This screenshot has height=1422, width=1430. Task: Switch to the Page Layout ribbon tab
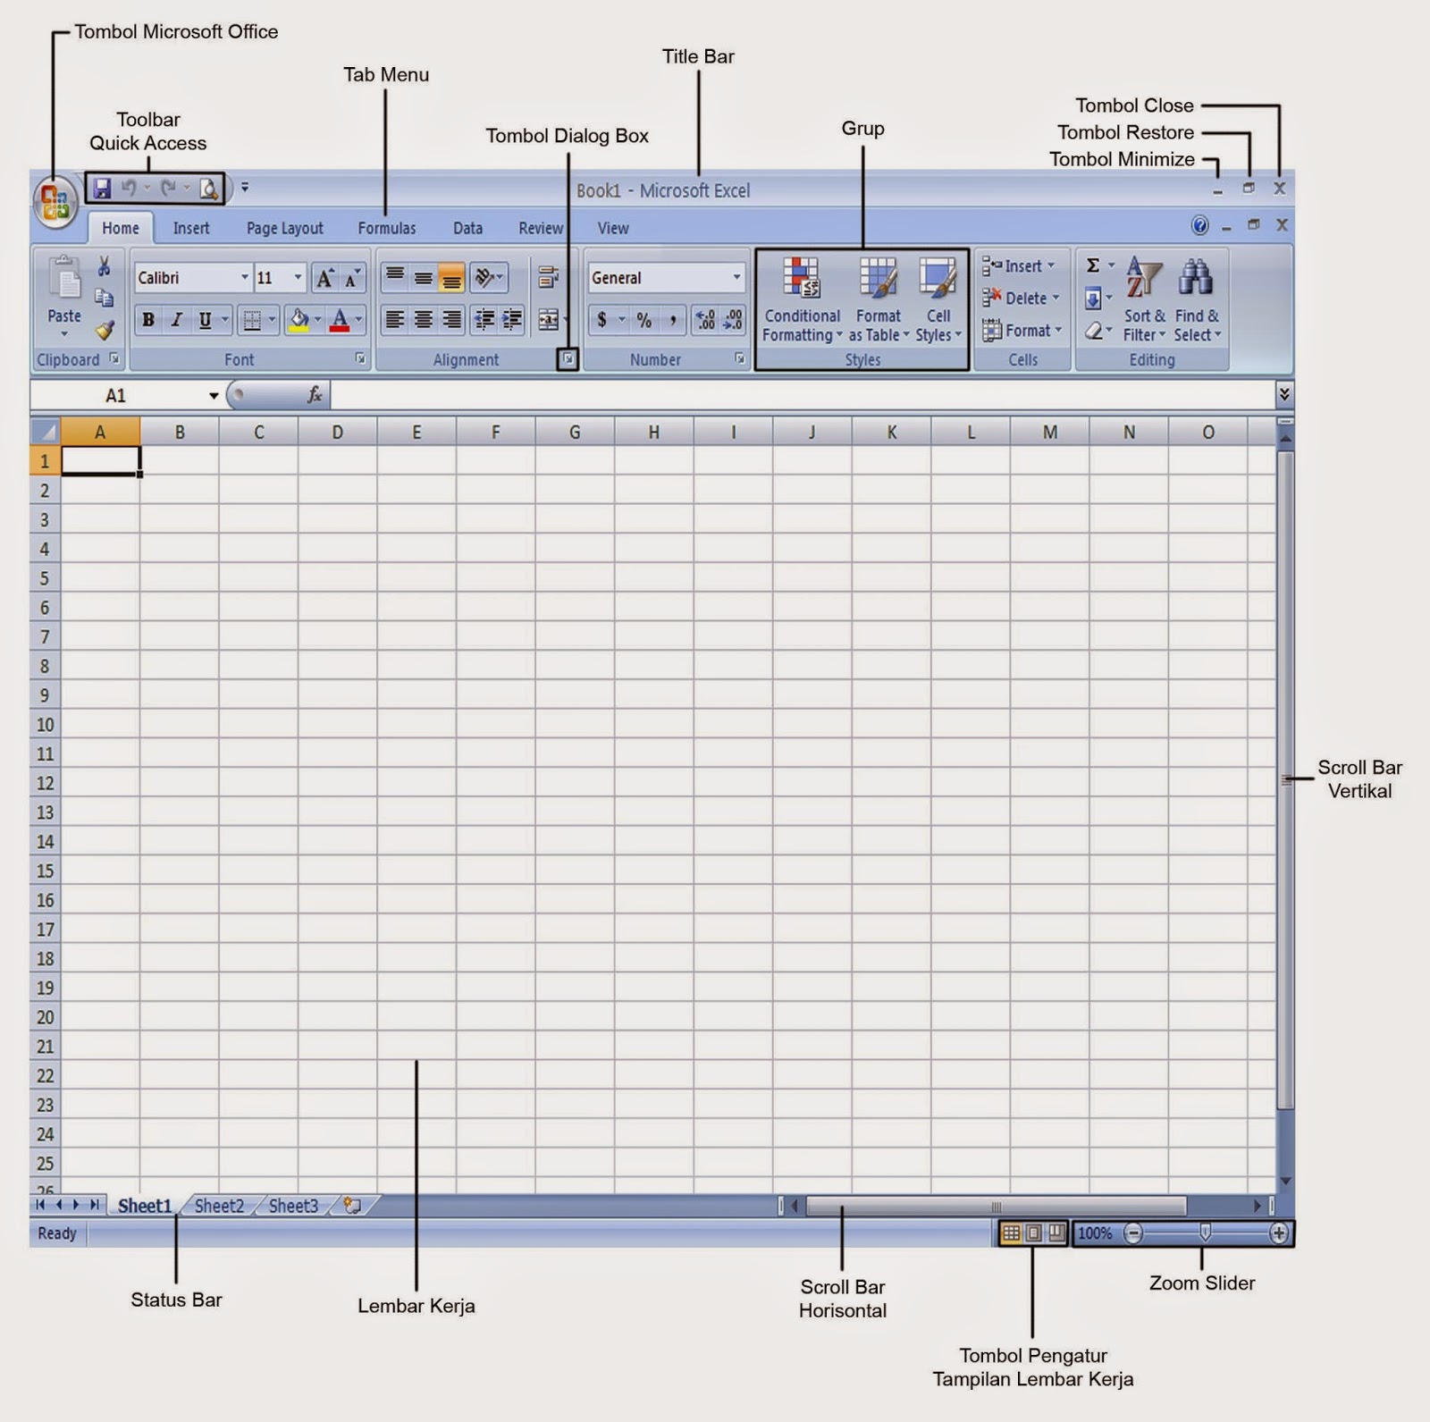tap(285, 229)
